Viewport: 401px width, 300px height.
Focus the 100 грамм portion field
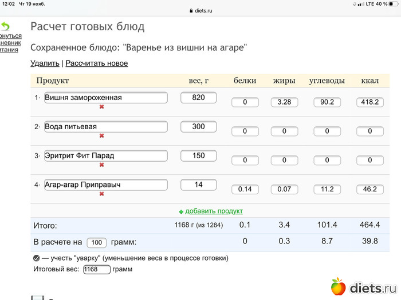coord(96,242)
